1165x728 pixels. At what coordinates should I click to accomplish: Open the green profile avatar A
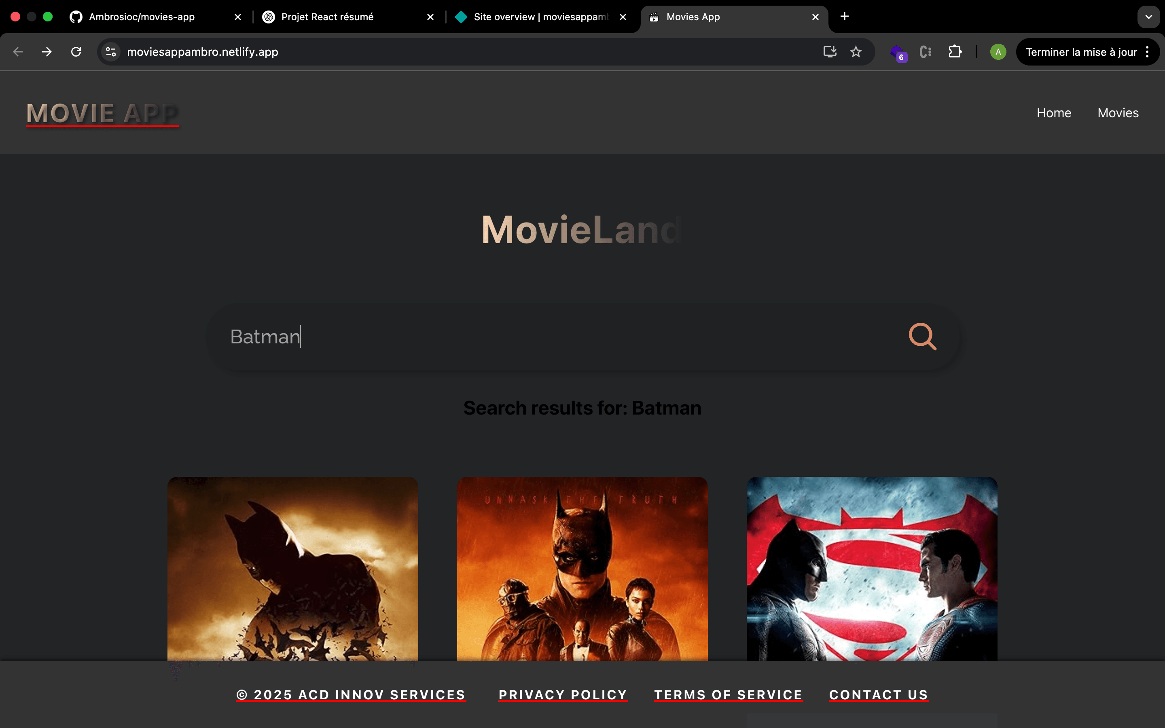pyautogui.click(x=998, y=52)
